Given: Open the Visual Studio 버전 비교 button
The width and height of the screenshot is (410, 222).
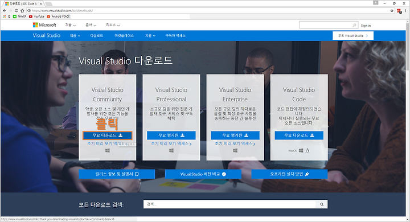Looking at the screenshot, I should point(203,174).
